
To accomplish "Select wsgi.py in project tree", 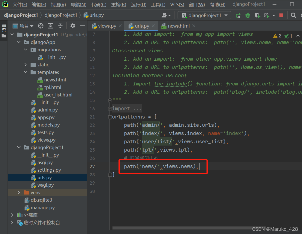I will (x=45, y=185).
